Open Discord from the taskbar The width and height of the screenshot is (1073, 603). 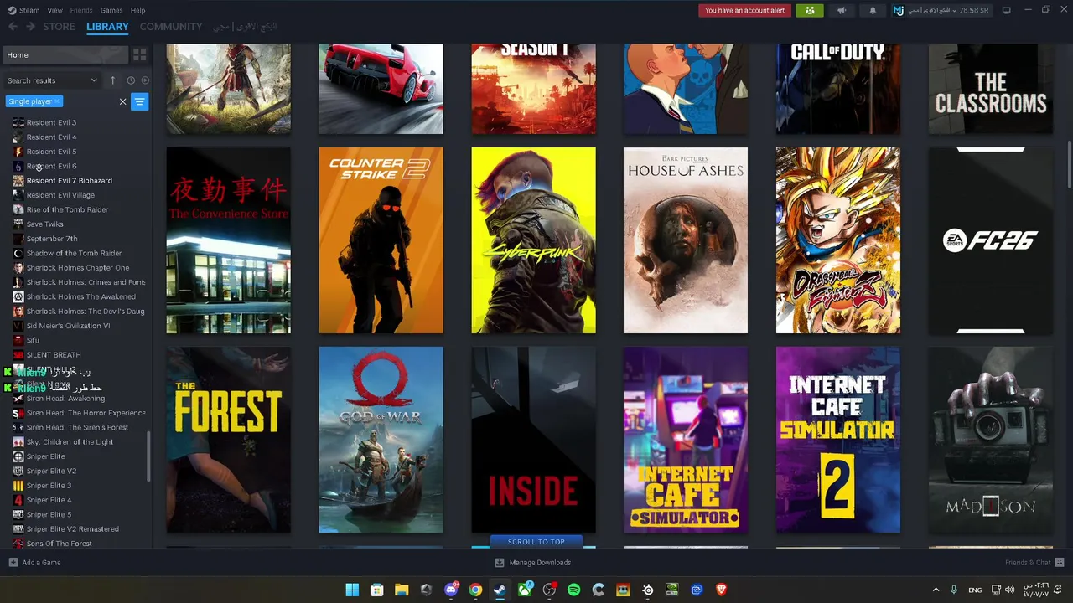click(x=451, y=590)
